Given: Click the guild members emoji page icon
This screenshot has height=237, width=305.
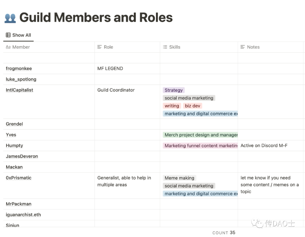Looking at the screenshot, I should pos(10,18).
